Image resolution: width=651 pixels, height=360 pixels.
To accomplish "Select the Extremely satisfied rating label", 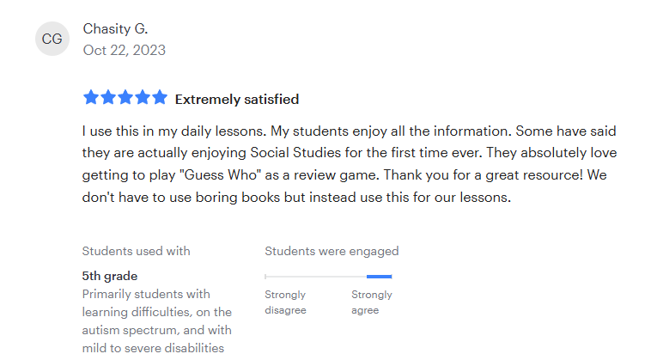I will [237, 100].
